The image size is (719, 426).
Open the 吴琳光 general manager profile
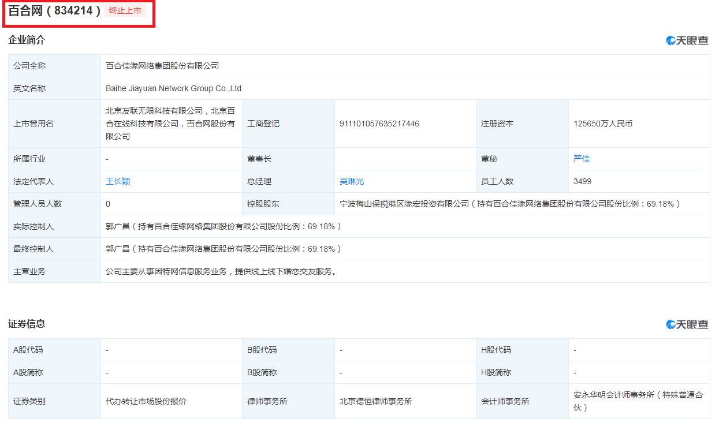(x=351, y=181)
